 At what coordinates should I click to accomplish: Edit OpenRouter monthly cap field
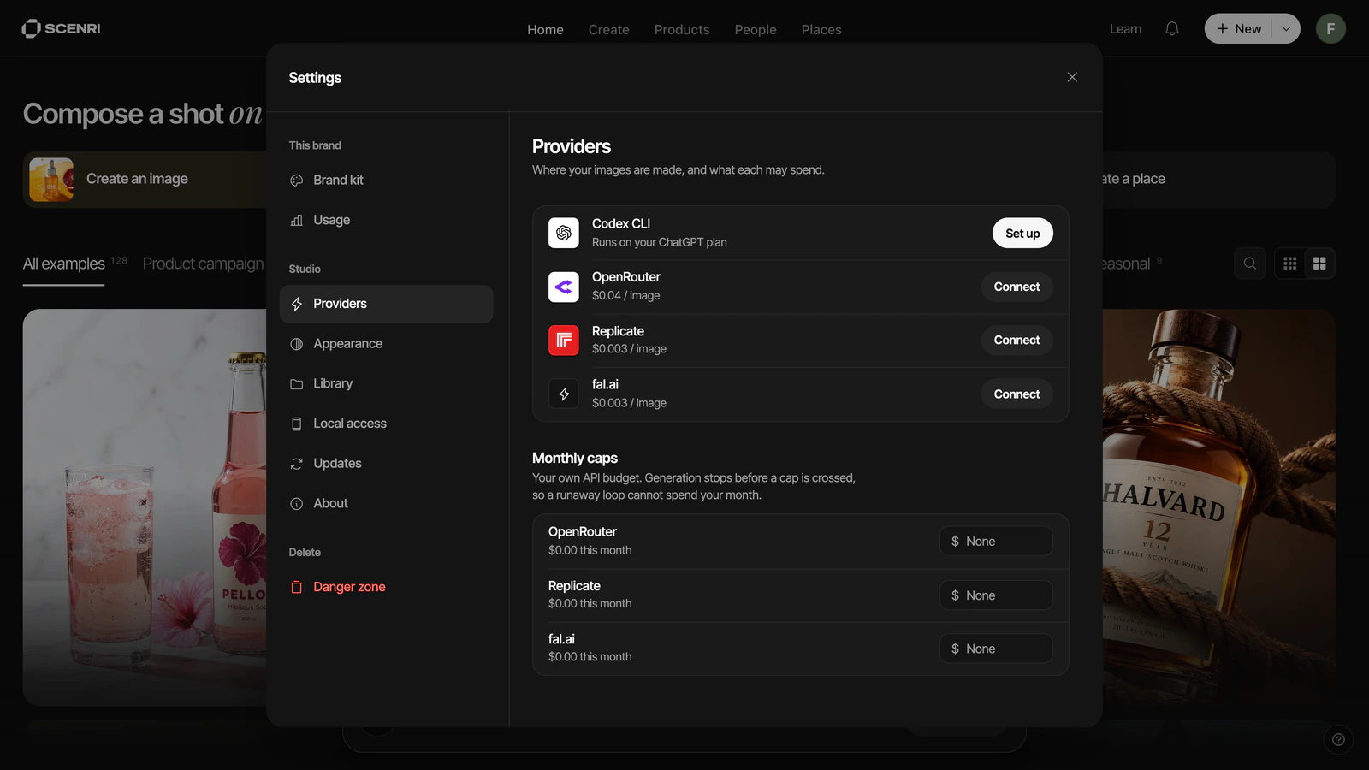[x=996, y=542]
